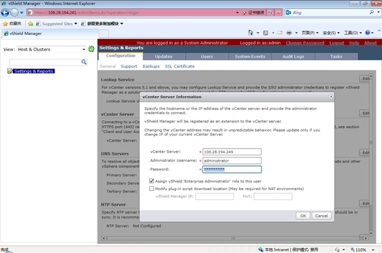
Task: Click the horizontal scrollbar in settings pane
Action: [x=233, y=238]
